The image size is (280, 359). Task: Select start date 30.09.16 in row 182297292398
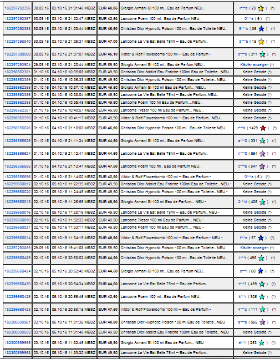[41, 29]
